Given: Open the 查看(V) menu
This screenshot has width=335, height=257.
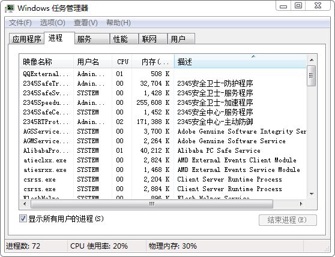Looking at the screenshot, I should pos(86,23).
